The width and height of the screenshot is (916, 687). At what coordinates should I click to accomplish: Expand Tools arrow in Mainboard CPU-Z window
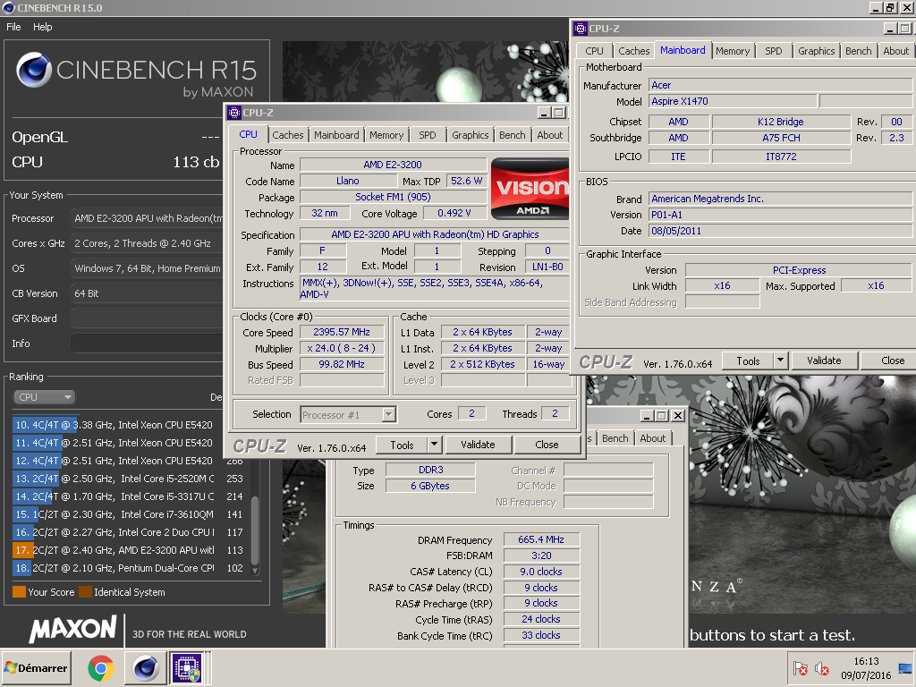point(780,361)
